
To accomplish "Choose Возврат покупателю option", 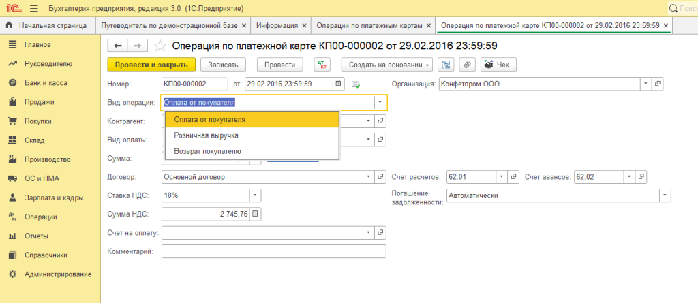I will coord(207,151).
